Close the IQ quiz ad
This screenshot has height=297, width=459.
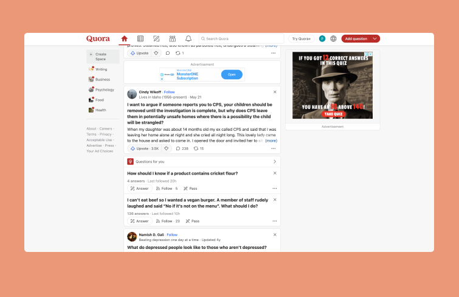pyautogui.click(x=370, y=54)
